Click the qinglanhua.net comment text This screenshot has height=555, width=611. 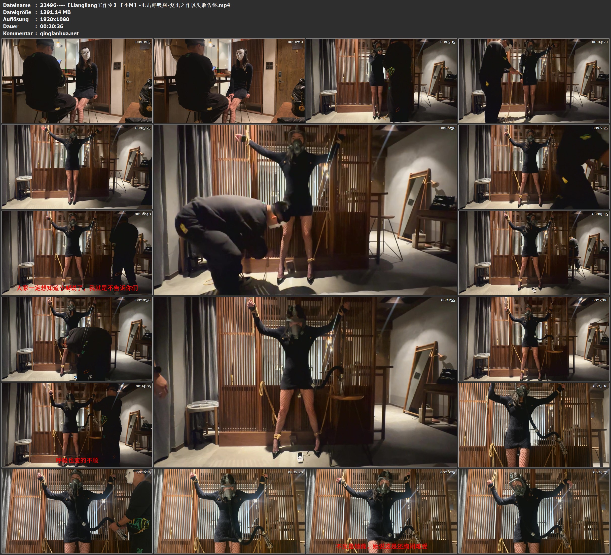pyautogui.click(x=59, y=33)
